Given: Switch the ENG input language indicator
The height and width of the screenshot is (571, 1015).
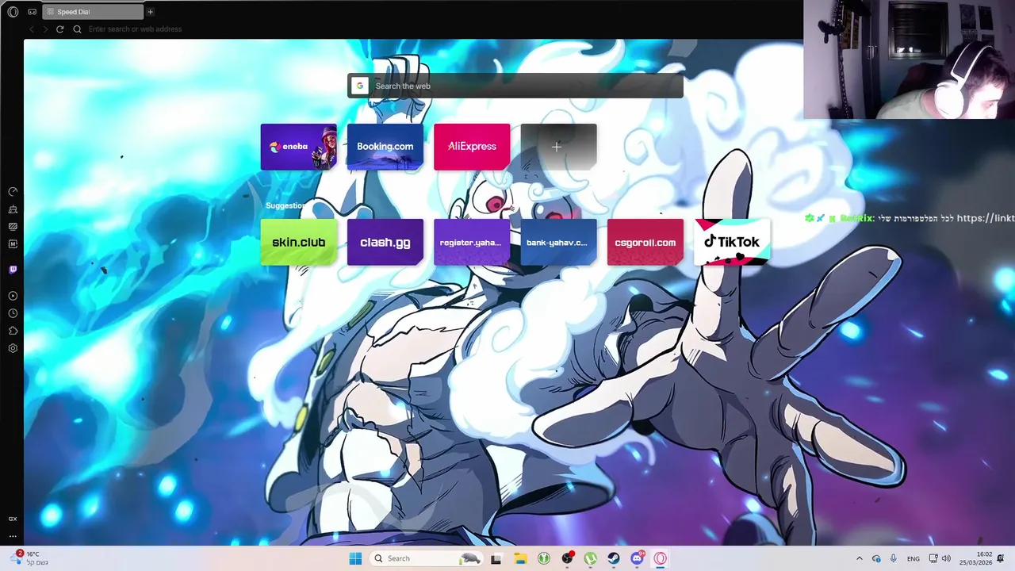Looking at the screenshot, I should (x=913, y=558).
